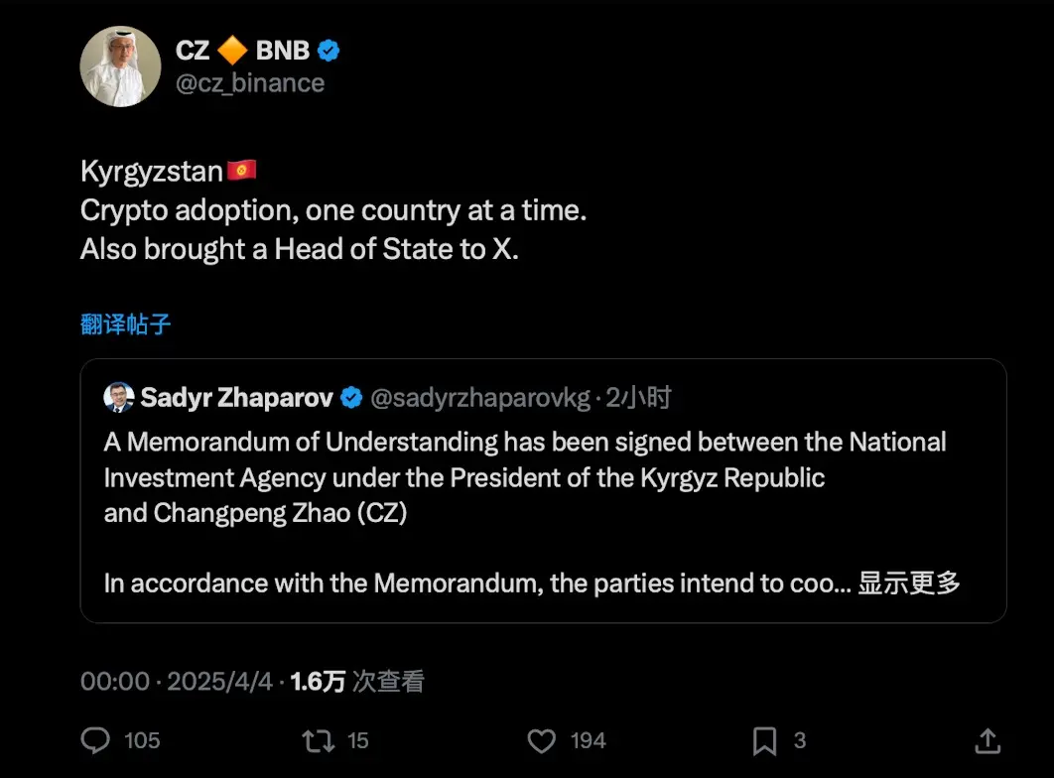Click the blue verified badge next to CZ BNB

(329, 50)
